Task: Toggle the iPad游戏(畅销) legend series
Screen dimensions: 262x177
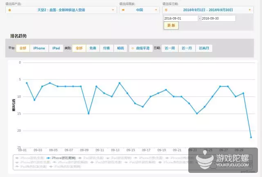Action: click(119, 158)
